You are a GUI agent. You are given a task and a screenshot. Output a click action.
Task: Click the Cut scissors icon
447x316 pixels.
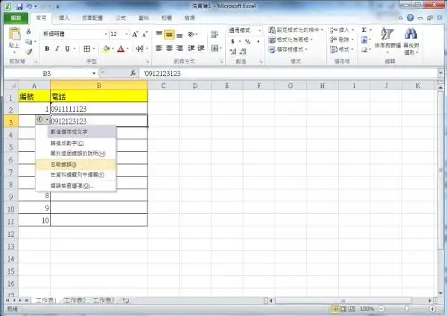pyautogui.click(x=28, y=31)
